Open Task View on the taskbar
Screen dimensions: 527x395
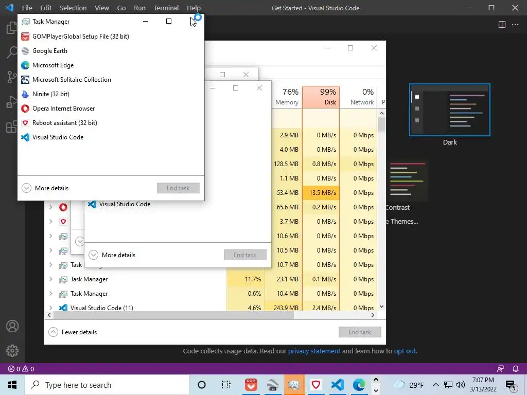tap(226, 385)
